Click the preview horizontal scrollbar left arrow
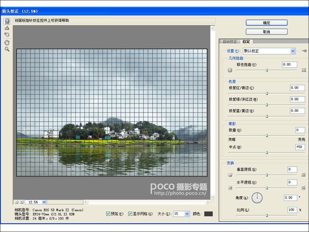This screenshot has width=309, height=232. pos(86,202)
